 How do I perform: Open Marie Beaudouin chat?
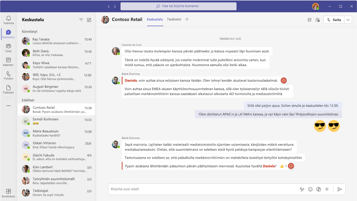[56, 133]
